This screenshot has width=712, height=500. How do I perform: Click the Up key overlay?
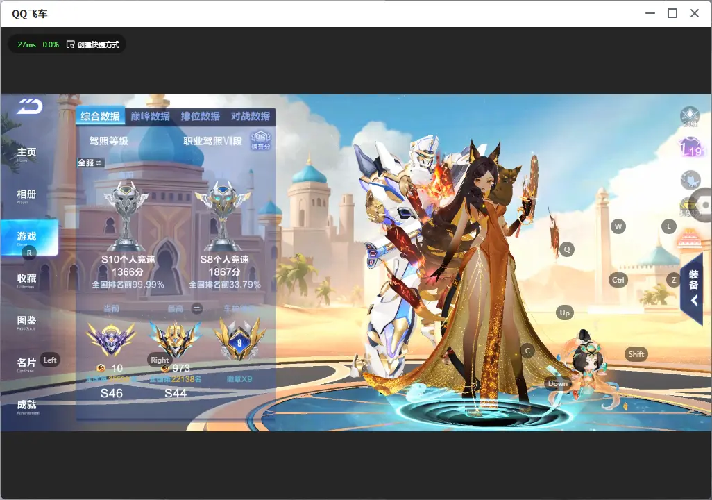(x=564, y=312)
